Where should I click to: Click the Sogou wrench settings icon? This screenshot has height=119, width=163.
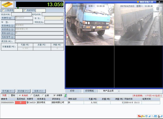point(161,116)
